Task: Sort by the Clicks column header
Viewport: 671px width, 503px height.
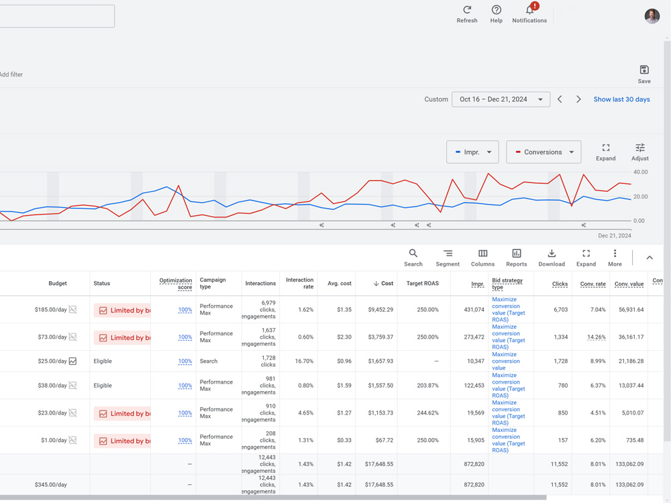Action: 560,284
